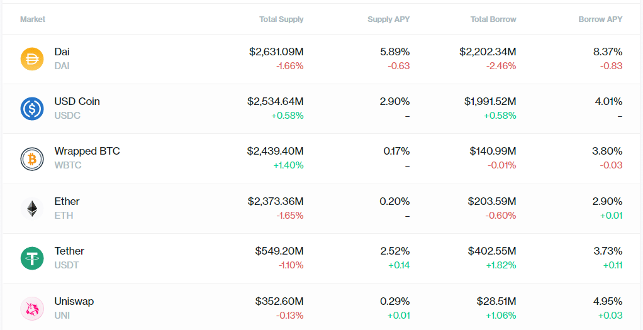Screen dimensions: 643x330
Task: Click Dai borrow change -2.46%
Action: click(501, 65)
